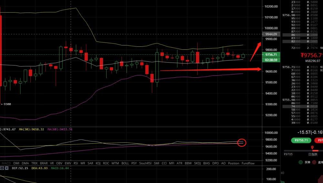323x183 pixels.
Task: Switch to the KDJ indicator tab
Action: [98, 163]
